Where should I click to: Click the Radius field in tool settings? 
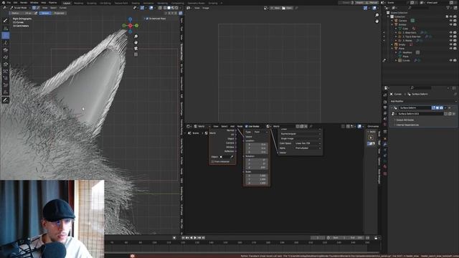pos(22,13)
